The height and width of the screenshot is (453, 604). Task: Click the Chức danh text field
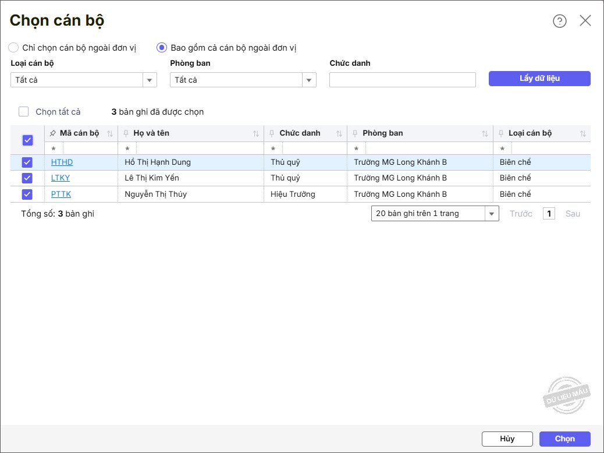pyautogui.click(x=402, y=80)
